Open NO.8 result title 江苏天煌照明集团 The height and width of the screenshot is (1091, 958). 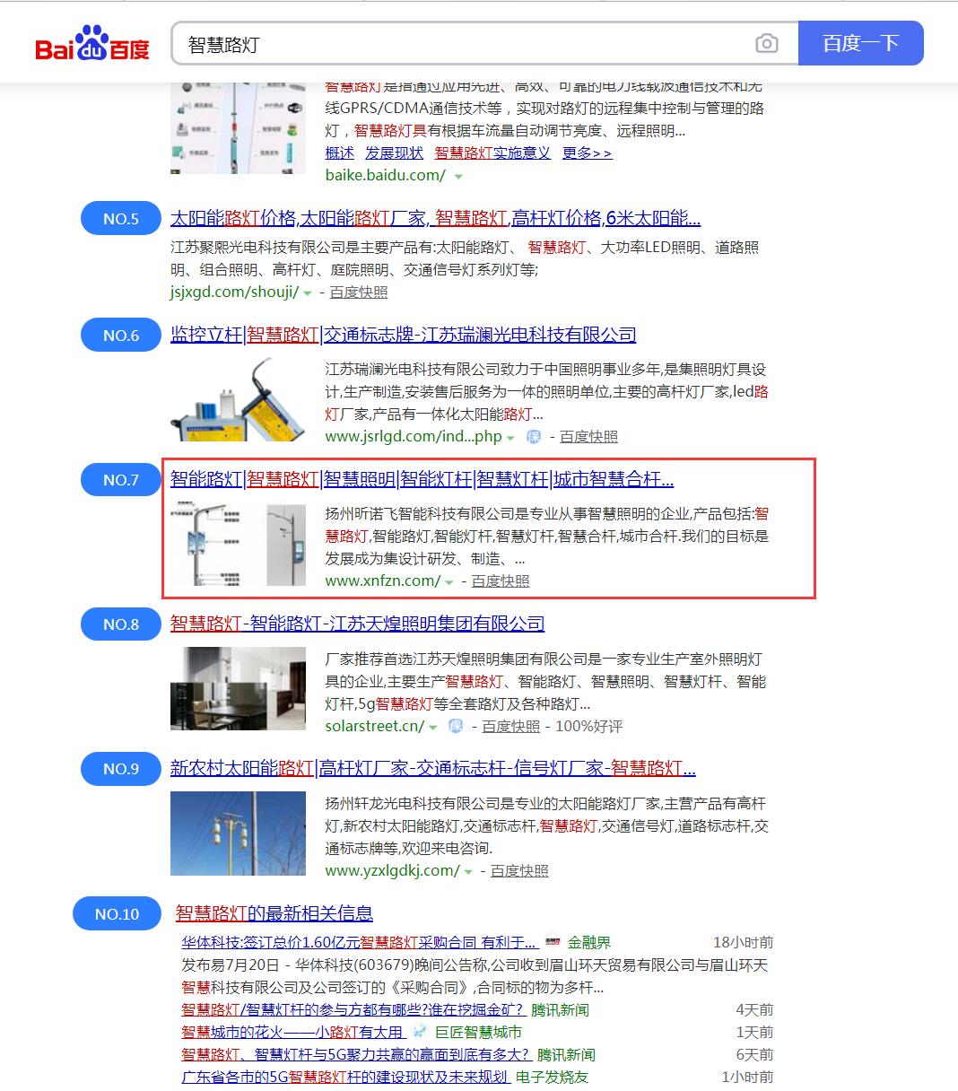357,624
